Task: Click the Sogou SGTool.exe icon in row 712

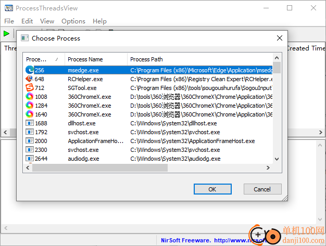Action: tap(30, 87)
